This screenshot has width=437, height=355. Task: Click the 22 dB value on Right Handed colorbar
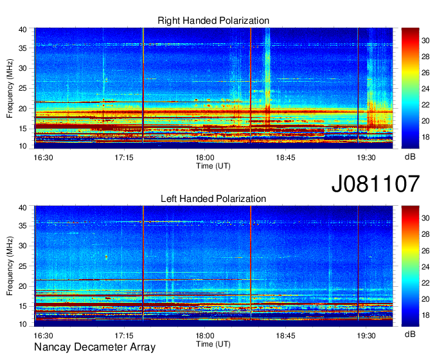(425, 105)
